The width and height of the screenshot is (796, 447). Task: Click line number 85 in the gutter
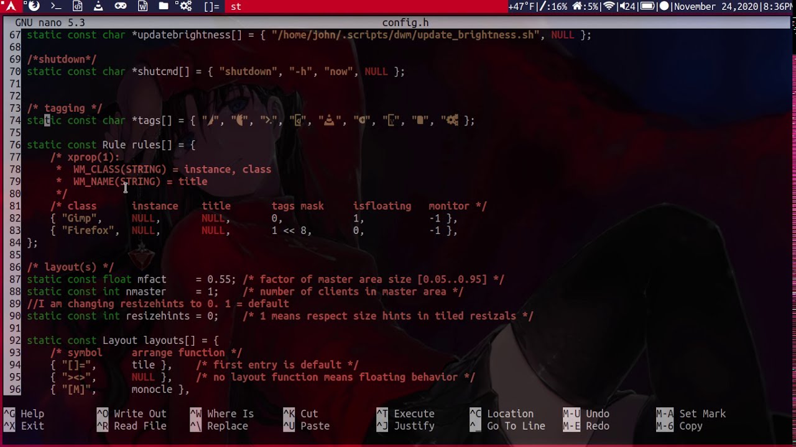(15, 255)
